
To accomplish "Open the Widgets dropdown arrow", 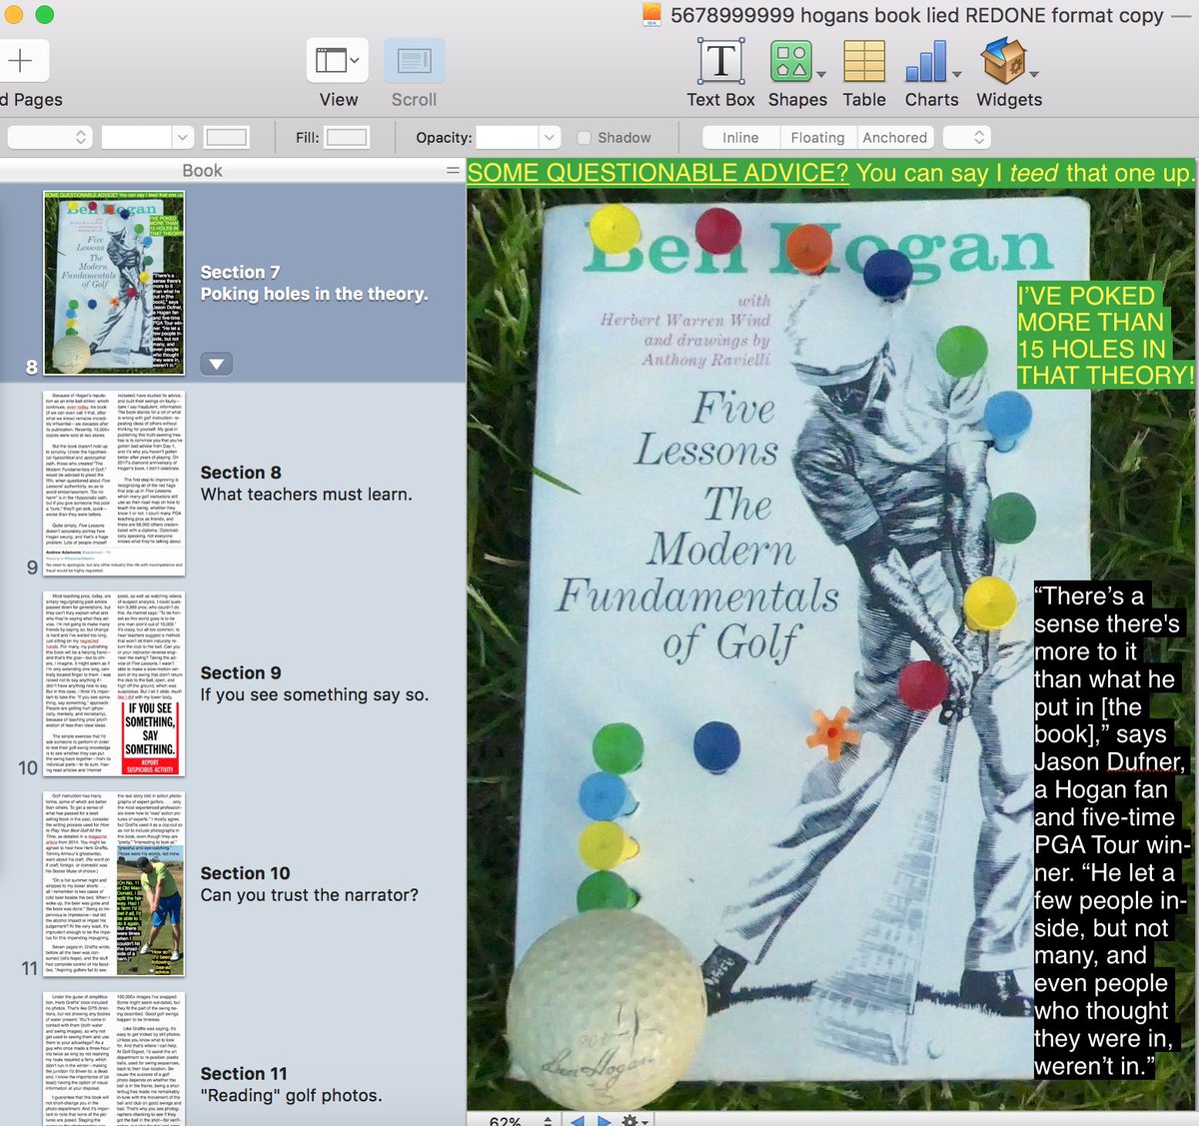I will [x=1033, y=75].
